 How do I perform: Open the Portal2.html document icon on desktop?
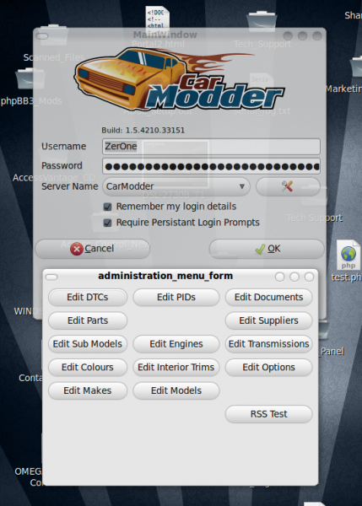[157, 18]
